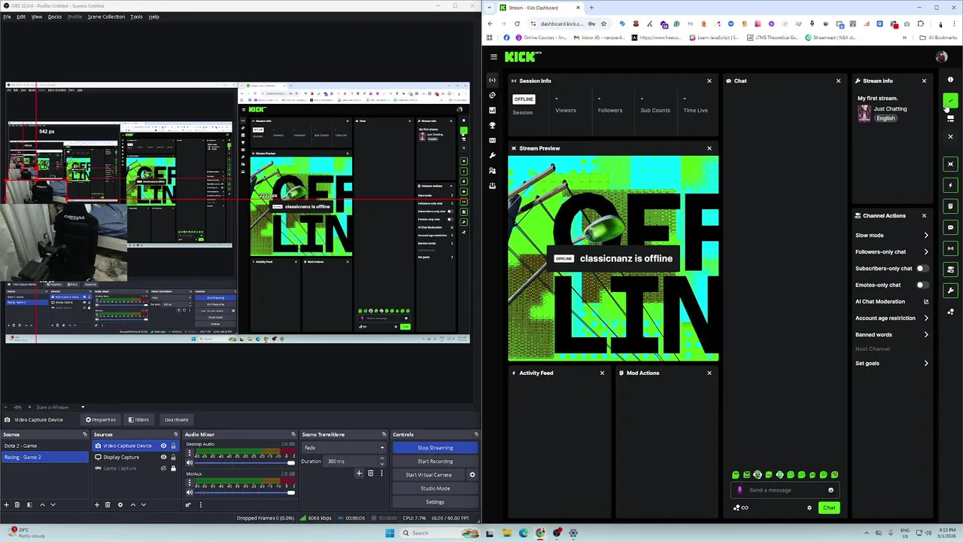Open scene filters icon in Scenes dock
963x542 pixels.
[29, 504]
